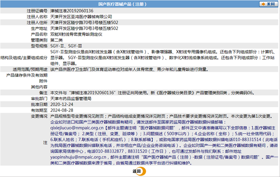Click approval date 2020-12-24
The width and height of the screenshot is (280, 177).
[62, 105]
